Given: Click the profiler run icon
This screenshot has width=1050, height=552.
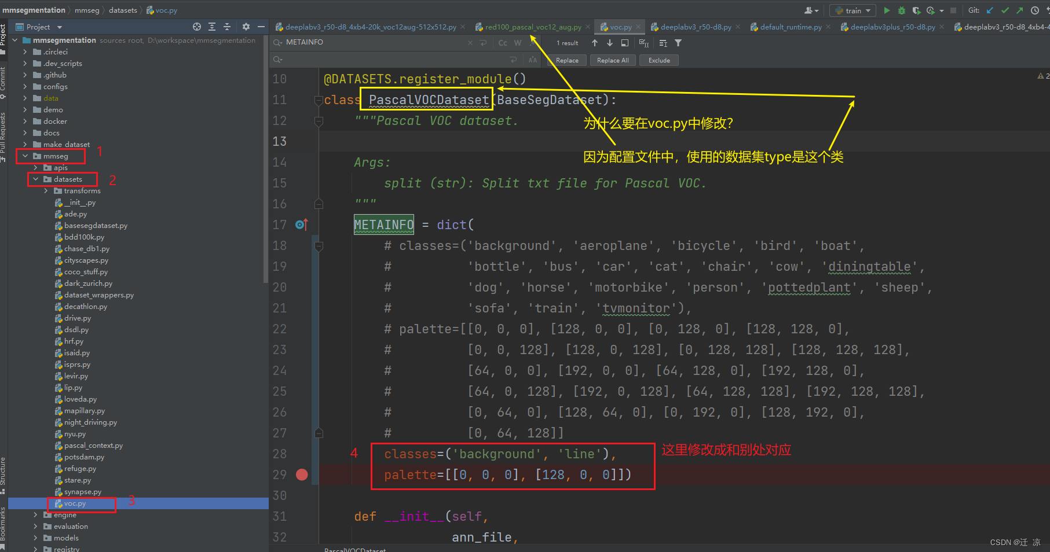Looking at the screenshot, I should (x=930, y=10).
